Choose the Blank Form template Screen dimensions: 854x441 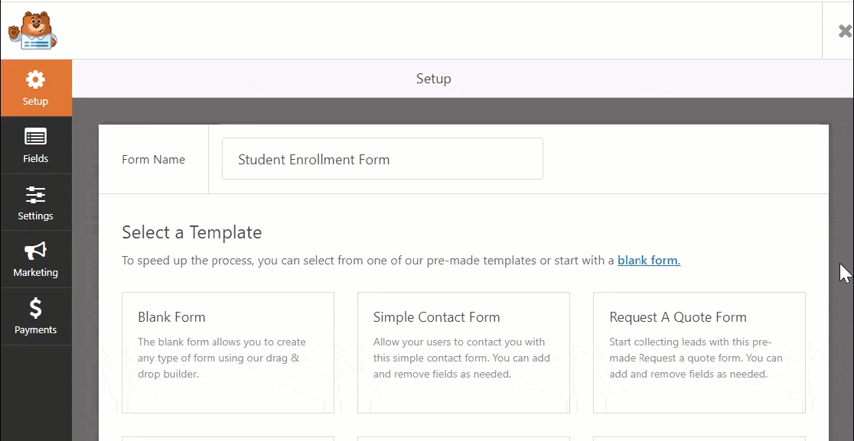[227, 352]
